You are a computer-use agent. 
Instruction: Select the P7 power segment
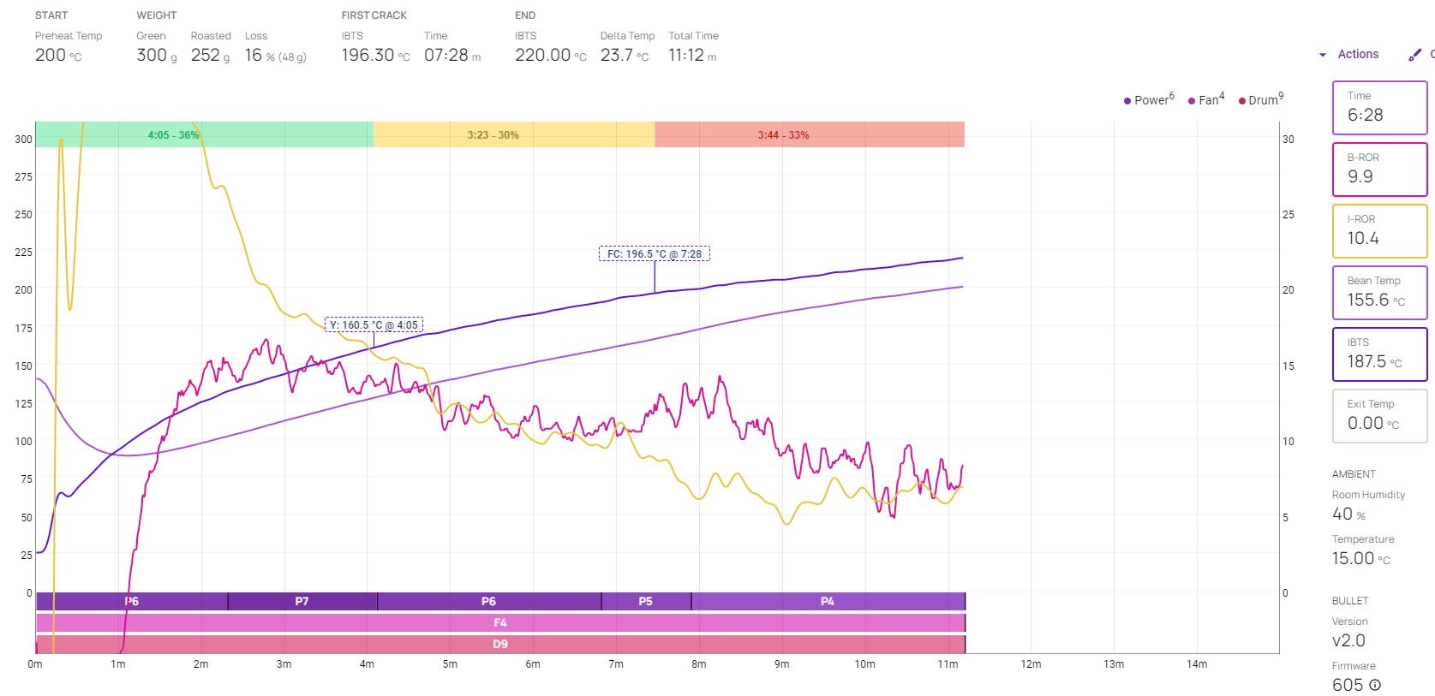[302, 602]
